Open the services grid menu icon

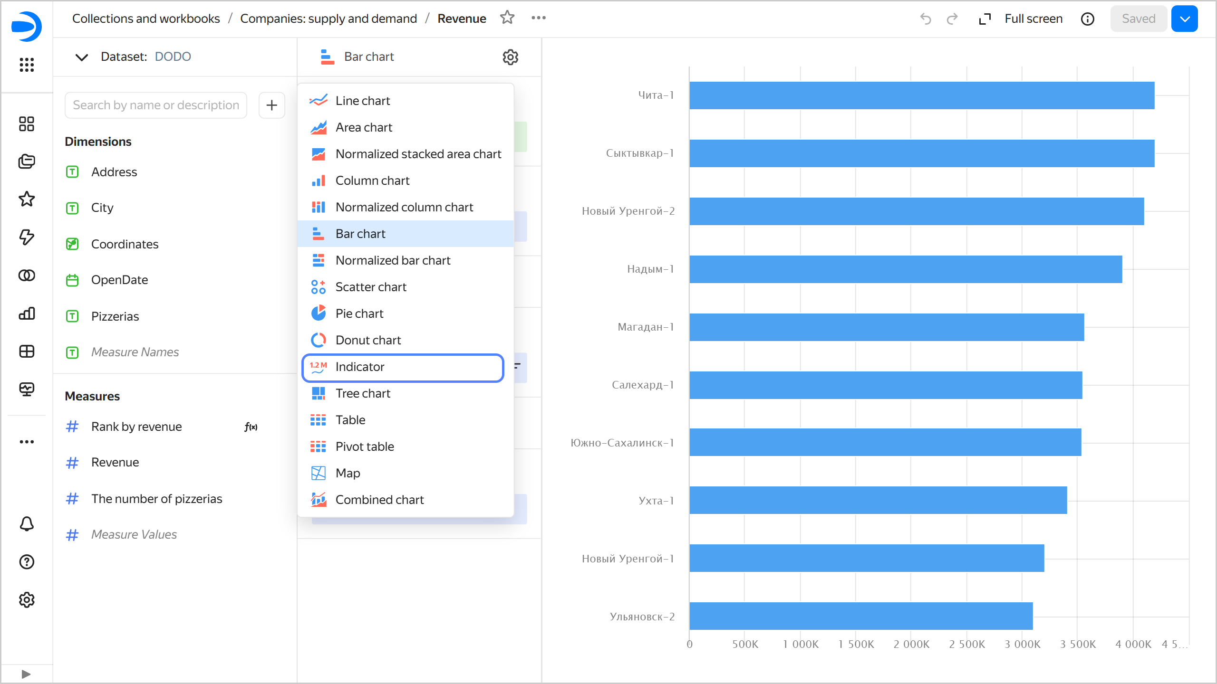tap(27, 65)
